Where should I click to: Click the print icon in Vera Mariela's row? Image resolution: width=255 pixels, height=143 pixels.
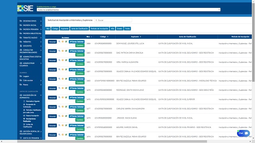63,60
